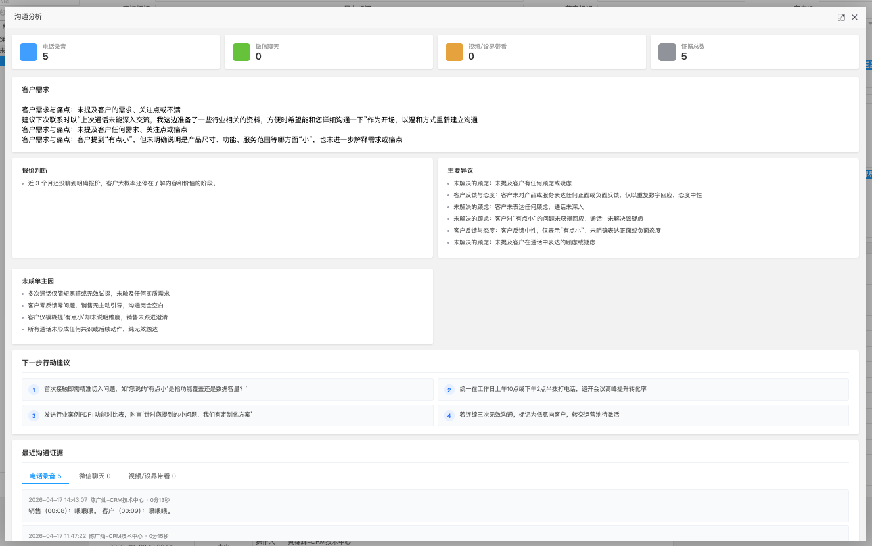
Task: Click the line 客户仅模糊提'有点小'却未说明维度
Action: (x=98, y=317)
